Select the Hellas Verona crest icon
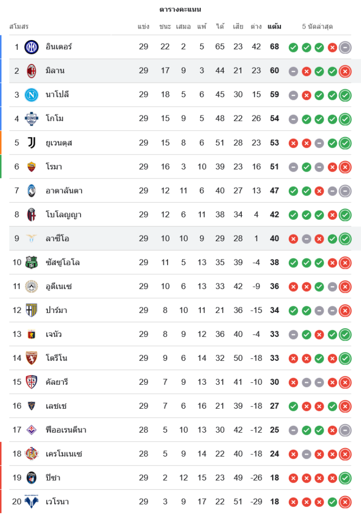This screenshot has height=520, width=361. point(32,501)
